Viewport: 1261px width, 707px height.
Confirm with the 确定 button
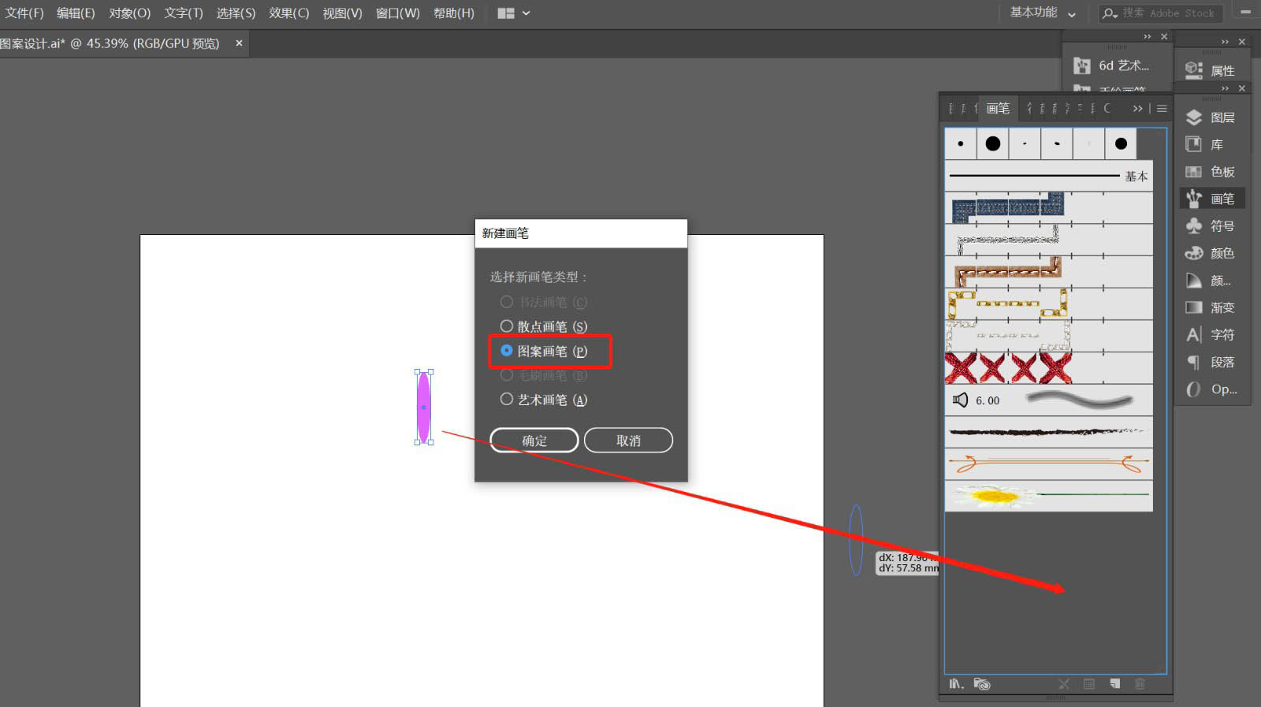pyautogui.click(x=534, y=441)
